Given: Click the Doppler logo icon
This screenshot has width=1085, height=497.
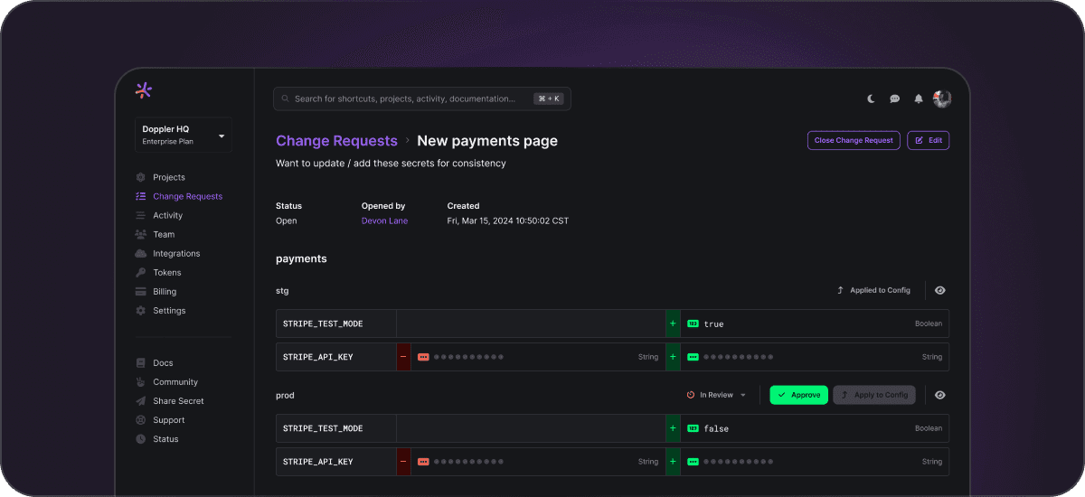Looking at the screenshot, I should (x=143, y=89).
